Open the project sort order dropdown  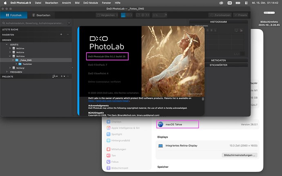click(55, 76)
